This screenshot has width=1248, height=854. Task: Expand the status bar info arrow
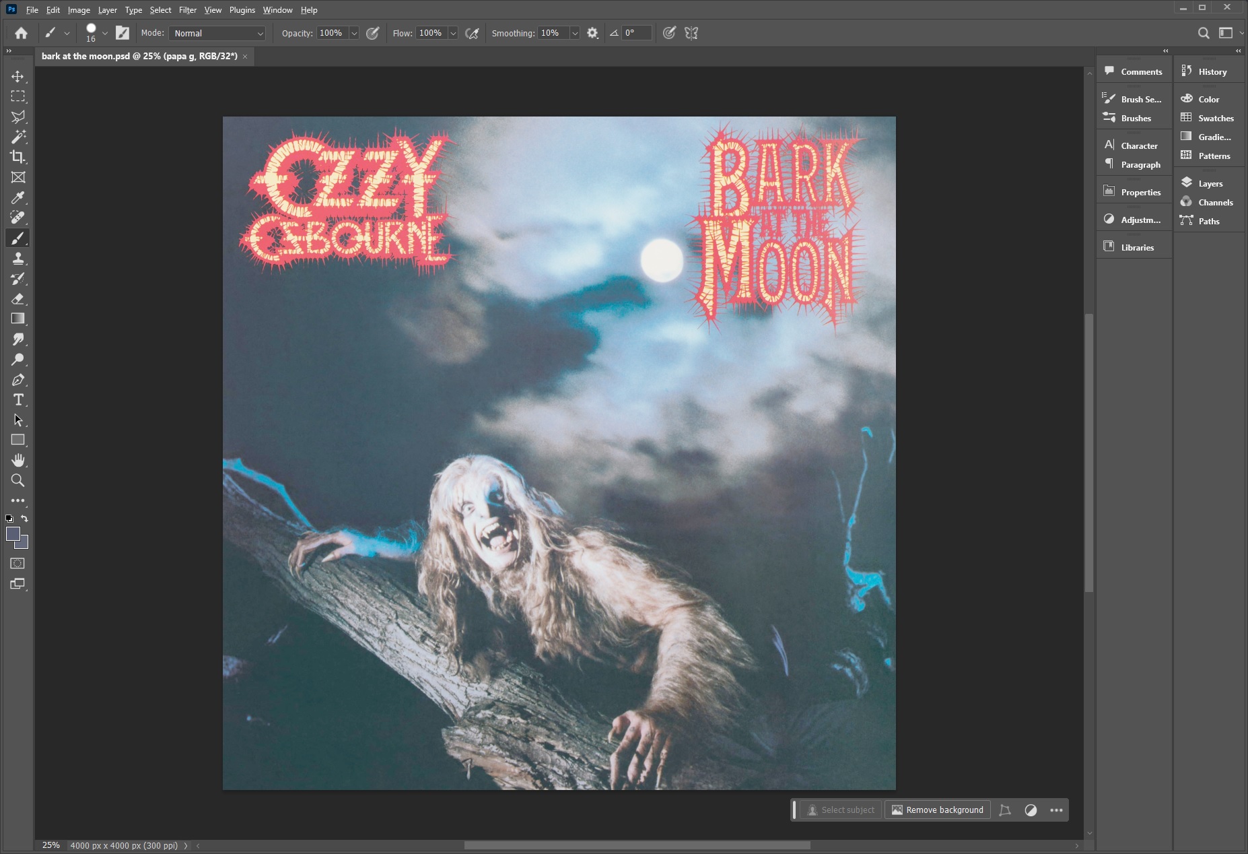click(186, 845)
